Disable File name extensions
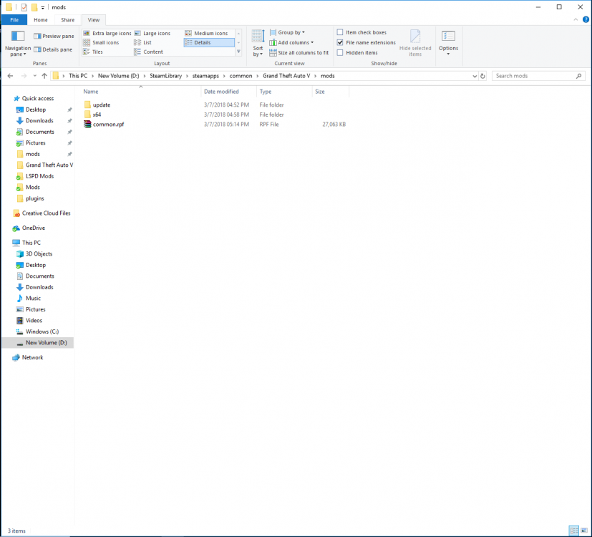 point(367,43)
